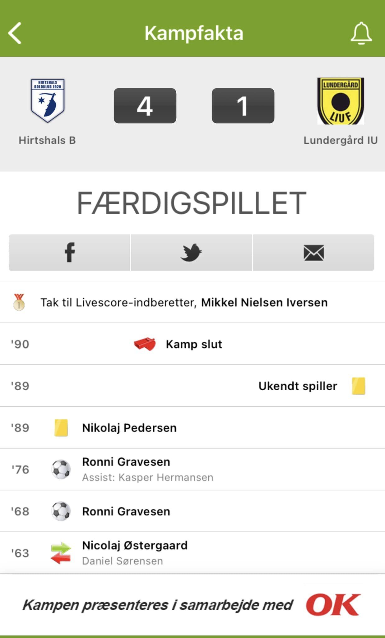Tap the Hirtshals B team name
The height and width of the screenshot is (638, 385).
(x=47, y=140)
